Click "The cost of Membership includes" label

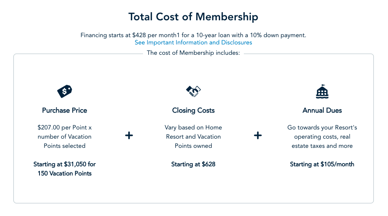tap(193, 53)
